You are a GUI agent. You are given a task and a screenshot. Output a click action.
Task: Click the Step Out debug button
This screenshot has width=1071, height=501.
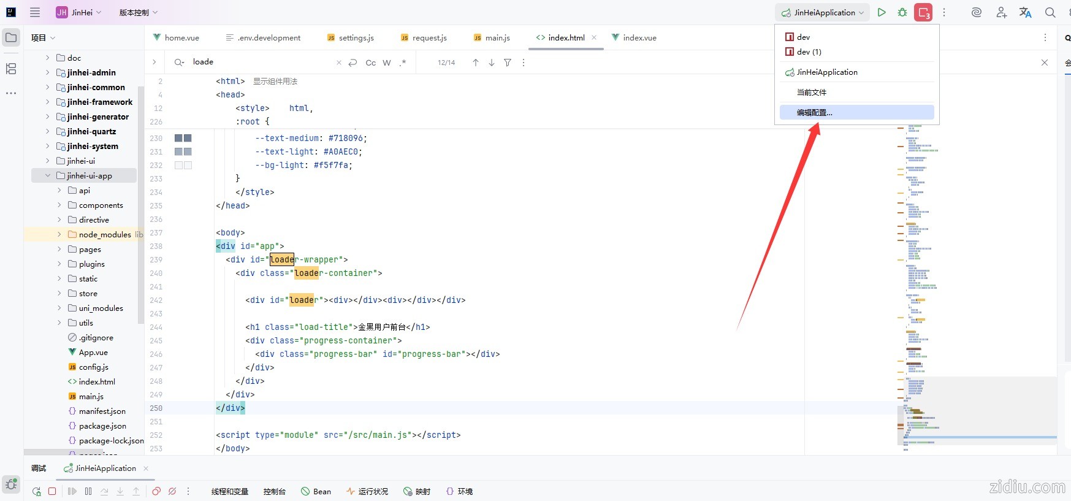pyautogui.click(x=136, y=491)
